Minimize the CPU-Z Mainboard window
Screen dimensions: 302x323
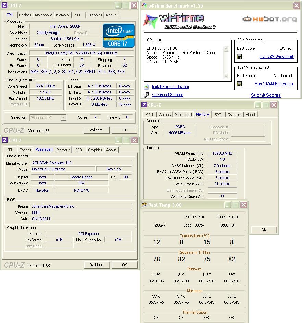118,140
